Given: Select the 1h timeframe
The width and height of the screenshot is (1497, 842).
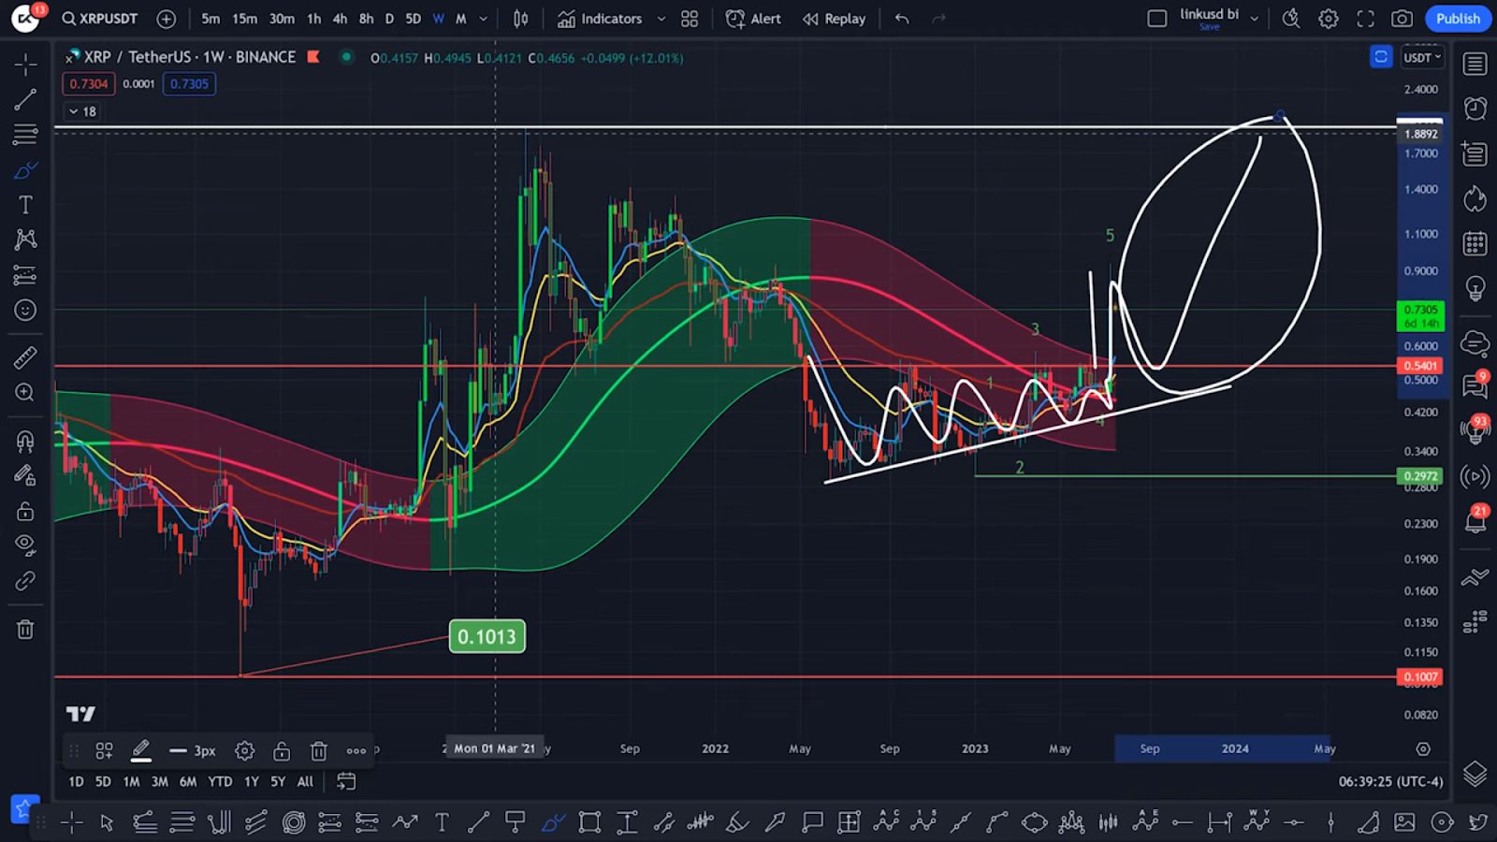Looking at the screenshot, I should click(313, 18).
